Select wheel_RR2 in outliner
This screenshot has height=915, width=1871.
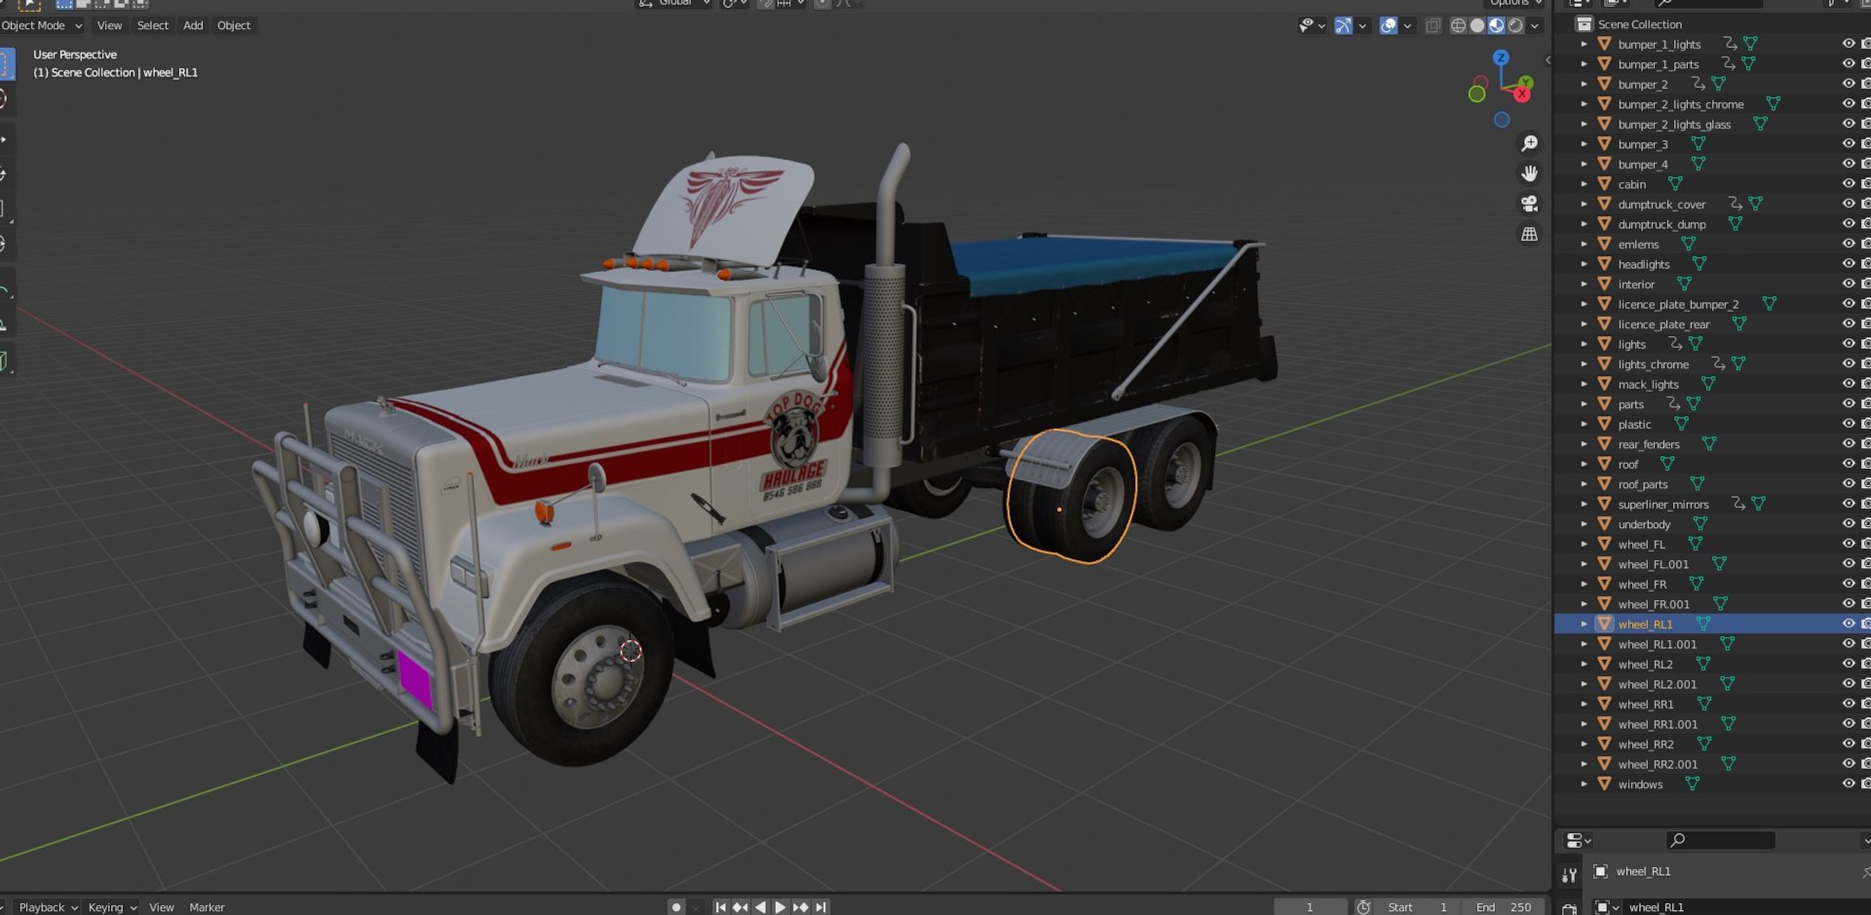pyautogui.click(x=1646, y=744)
